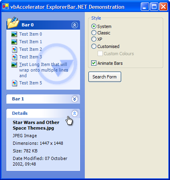Collapse Bar 0 using its chevron button
This screenshot has width=170, height=180.
(x=75, y=25)
